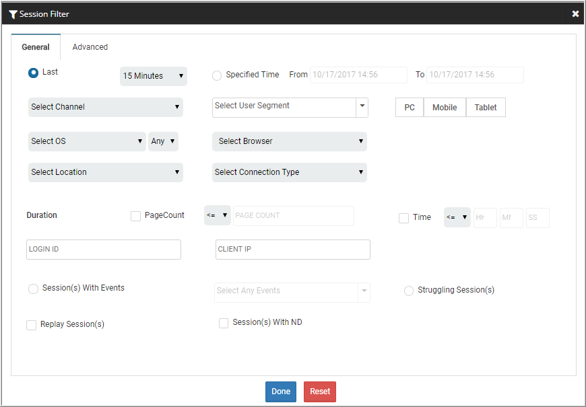Screen dimensions: 586x407
Task: Click the SS seconds field
Action: pyautogui.click(x=538, y=218)
